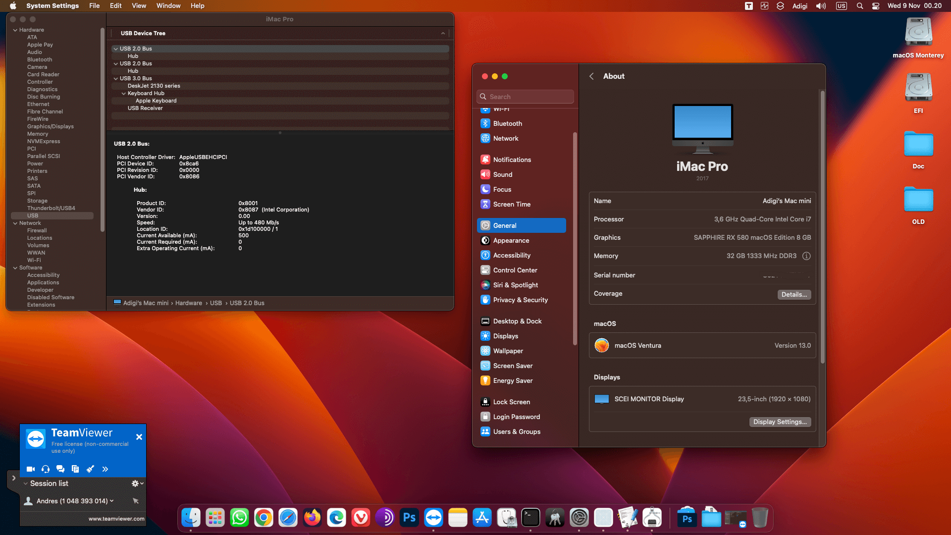Collapse the Hardware section in System Information
Screen dimensions: 951x535
click(15, 30)
